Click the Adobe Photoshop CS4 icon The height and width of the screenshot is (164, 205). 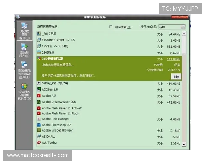click(39, 125)
